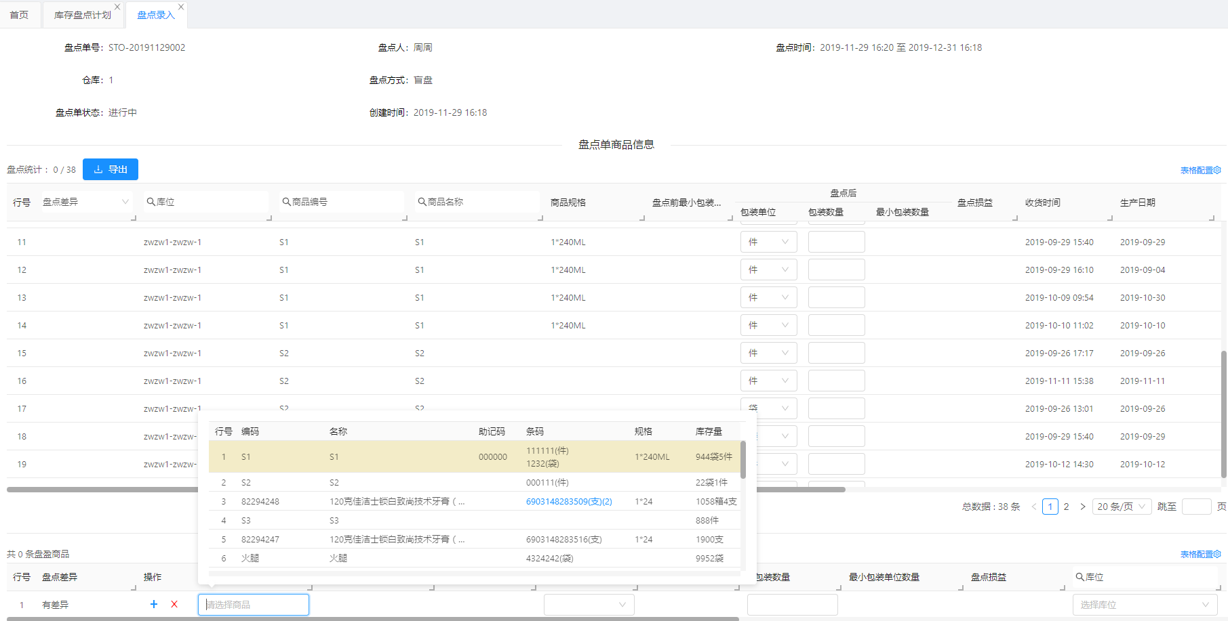1228x621 pixels.
Task: Click the previous page arrow
Action: 1034,507
